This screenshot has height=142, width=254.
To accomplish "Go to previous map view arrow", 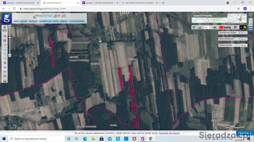I will pyautogui.click(x=5, y=67).
